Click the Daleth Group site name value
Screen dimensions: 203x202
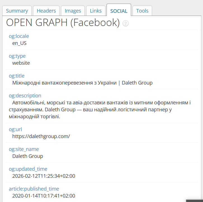click(28, 156)
